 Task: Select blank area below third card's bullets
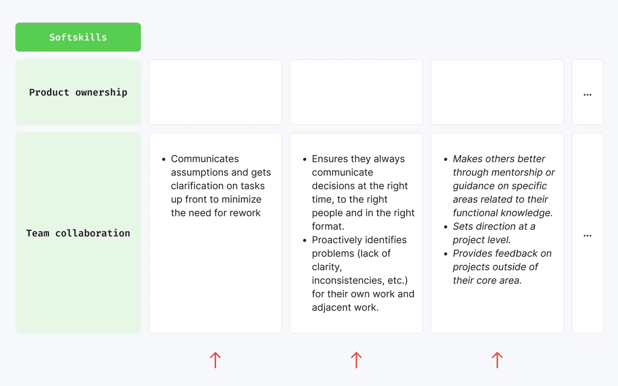click(x=497, y=309)
